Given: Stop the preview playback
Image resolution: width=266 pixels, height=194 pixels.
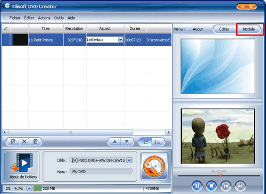Looking at the screenshot, I should coord(211,186).
